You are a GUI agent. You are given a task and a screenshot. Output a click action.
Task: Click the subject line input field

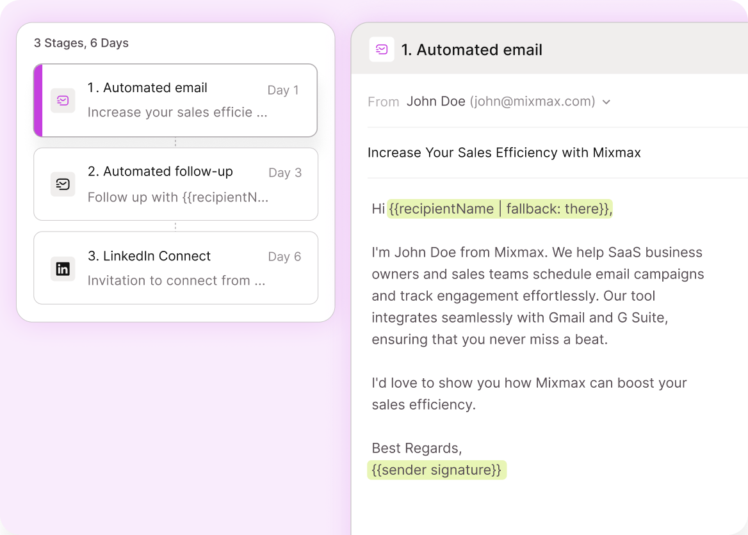pyautogui.click(x=504, y=153)
